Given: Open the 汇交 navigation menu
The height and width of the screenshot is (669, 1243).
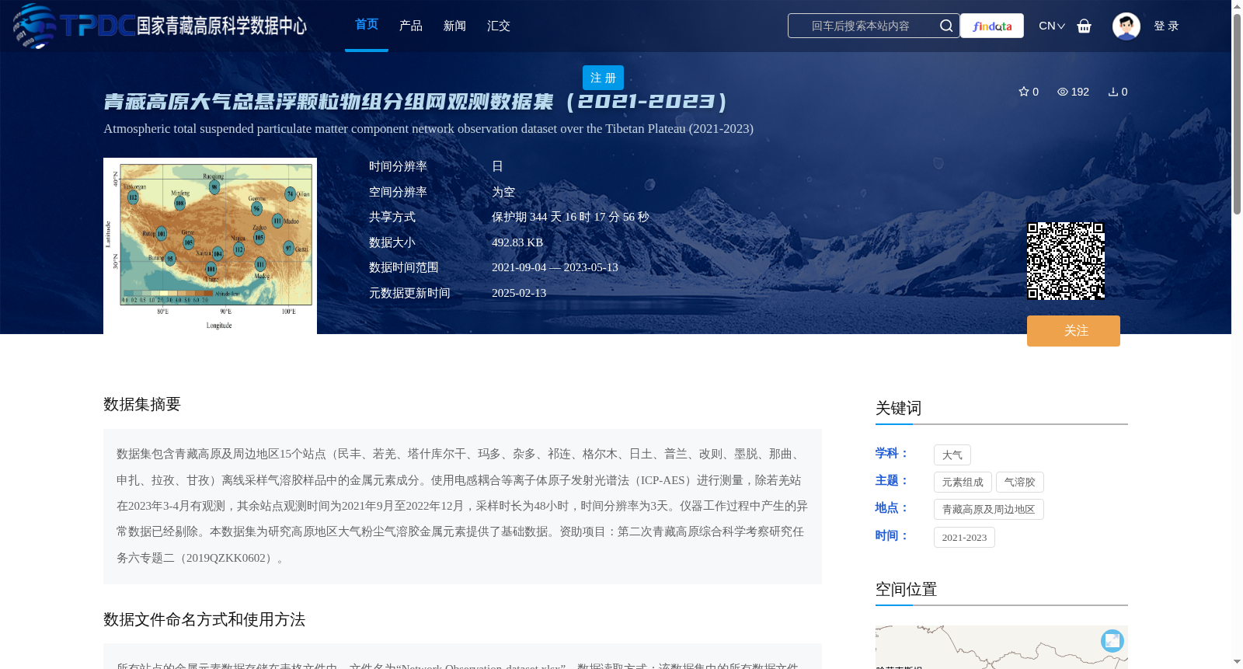Looking at the screenshot, I should coord(499,26).
